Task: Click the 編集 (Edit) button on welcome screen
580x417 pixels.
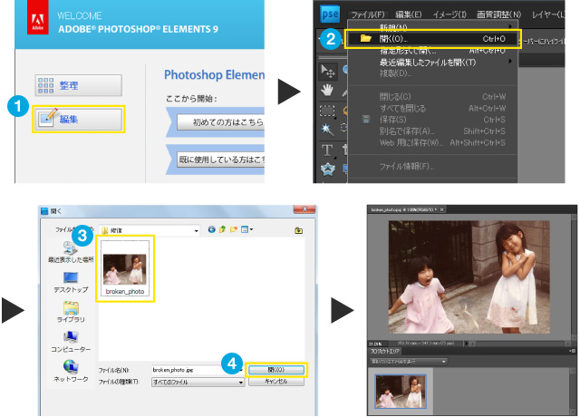Action: point(79,119)
